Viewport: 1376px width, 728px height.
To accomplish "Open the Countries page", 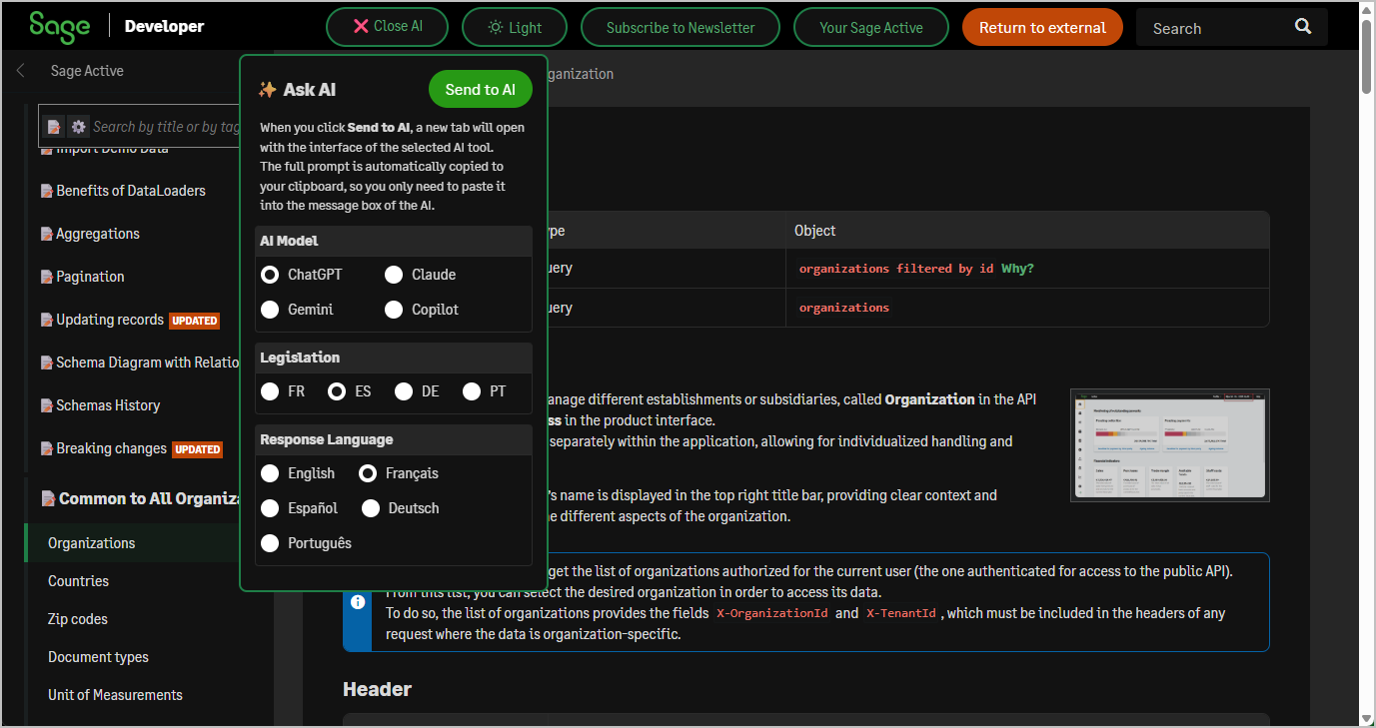I will 78,581.
